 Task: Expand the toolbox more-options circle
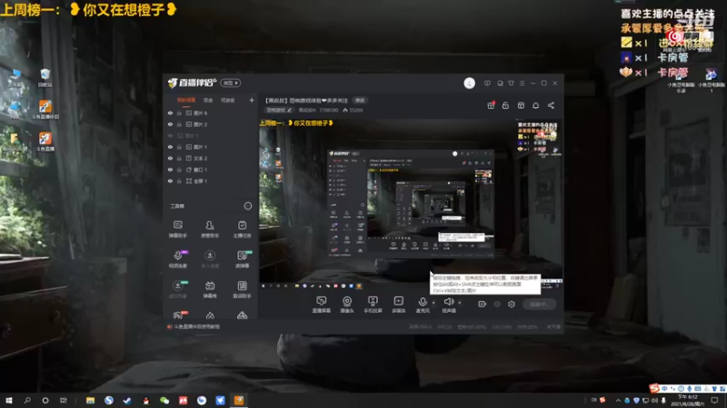[x=248, y=206]
